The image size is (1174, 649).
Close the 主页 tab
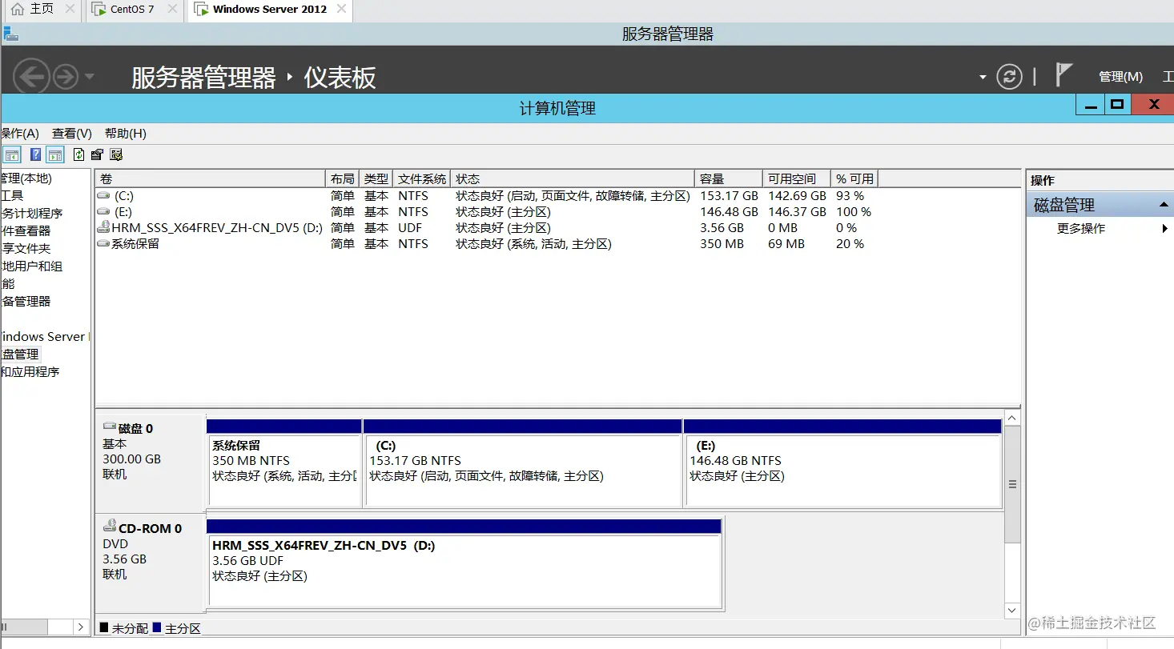70,10
